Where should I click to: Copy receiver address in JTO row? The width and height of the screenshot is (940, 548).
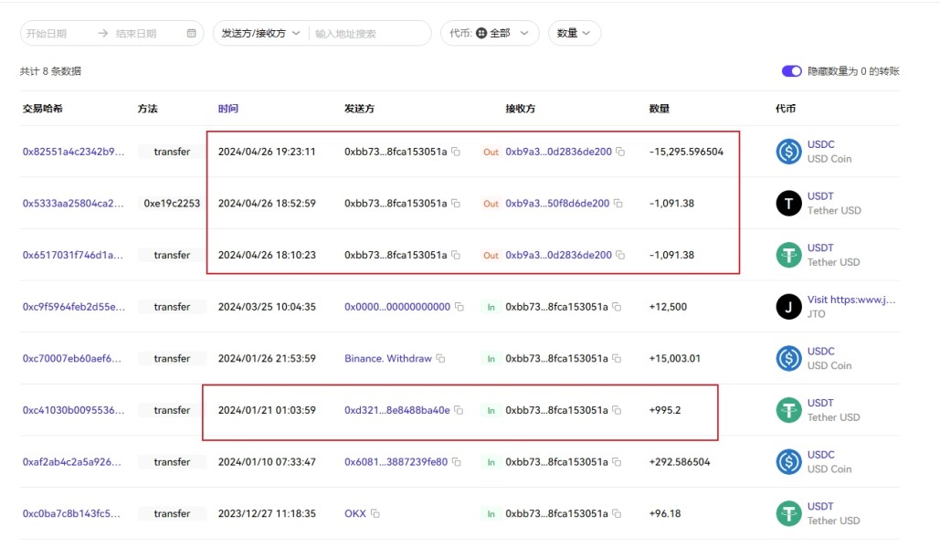[617, 307]
